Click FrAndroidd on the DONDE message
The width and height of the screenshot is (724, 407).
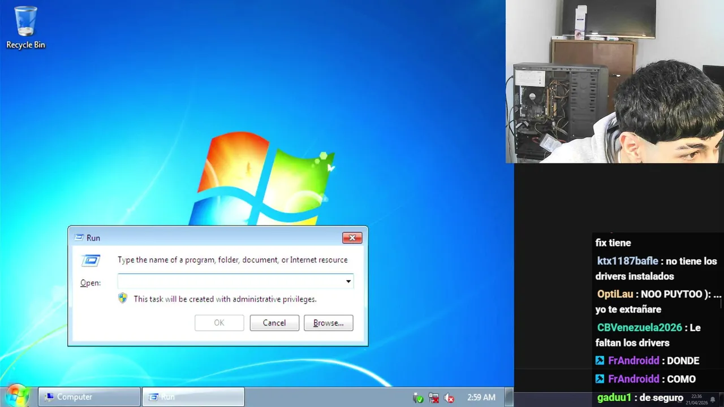(633, 361)
